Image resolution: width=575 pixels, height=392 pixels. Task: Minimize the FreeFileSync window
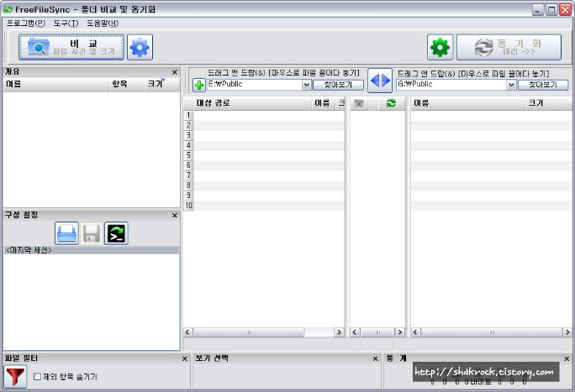[x=538, y=9]
